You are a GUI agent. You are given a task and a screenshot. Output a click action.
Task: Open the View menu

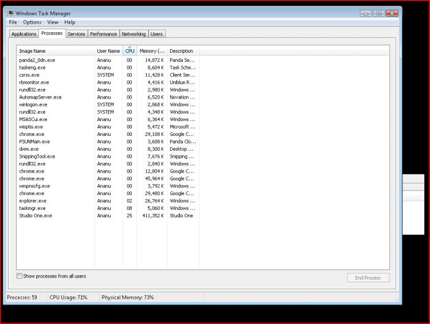tap(53, 22)
